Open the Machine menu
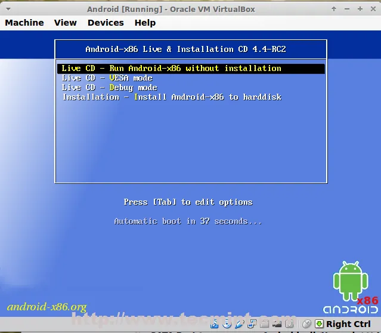The image size is (381, 333). pyautogui.click(x=24, y=23)
